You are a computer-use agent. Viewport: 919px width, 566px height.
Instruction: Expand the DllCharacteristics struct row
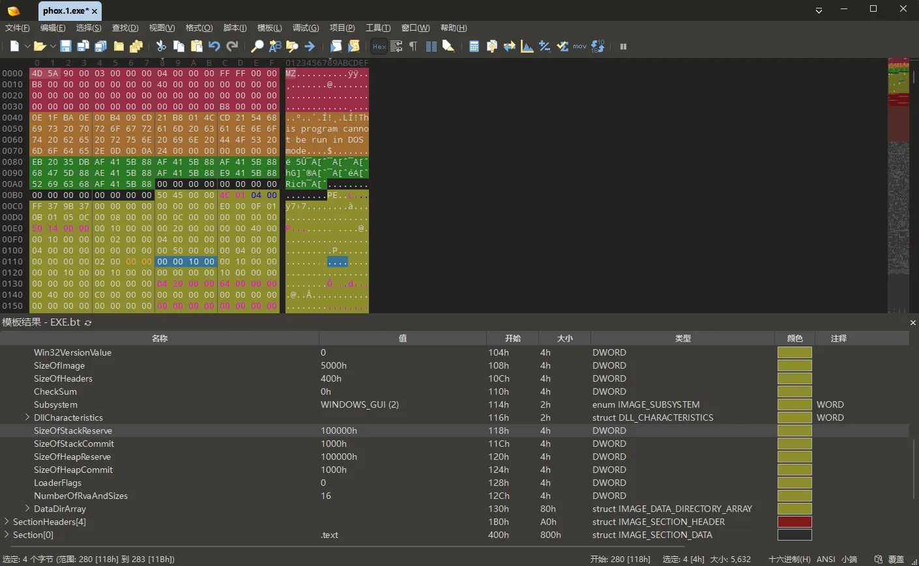coord(27,417)
